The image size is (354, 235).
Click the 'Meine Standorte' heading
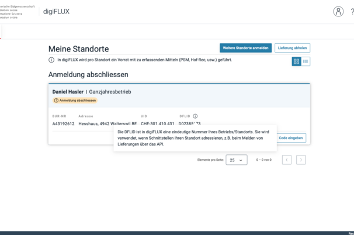pyautogui.click(x=78, y=49)
